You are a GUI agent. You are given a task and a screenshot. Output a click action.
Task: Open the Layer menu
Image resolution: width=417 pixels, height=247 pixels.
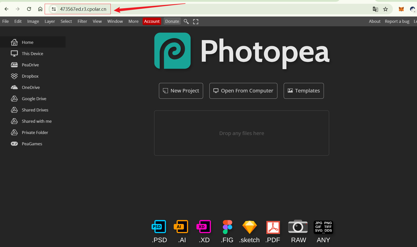50,22
